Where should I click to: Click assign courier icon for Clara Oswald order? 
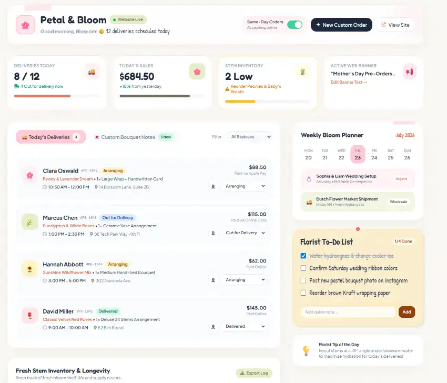[213, 187]
